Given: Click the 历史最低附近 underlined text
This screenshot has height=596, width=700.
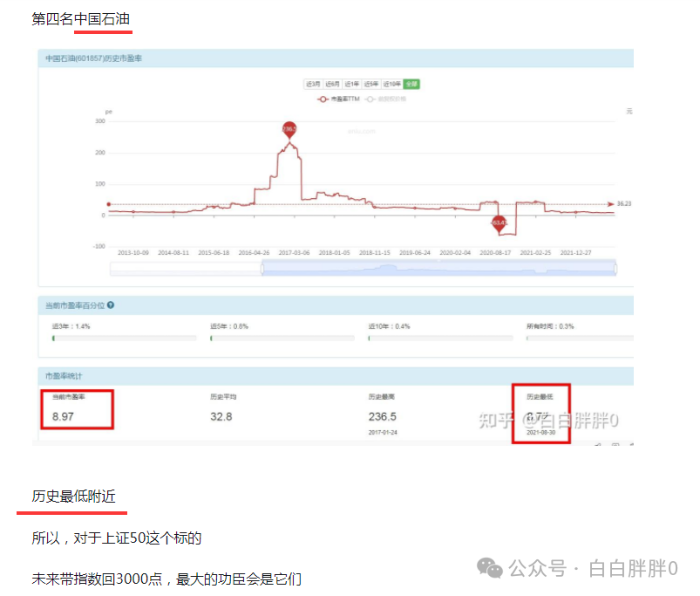Looking at the screenshot, I should 73,497.
